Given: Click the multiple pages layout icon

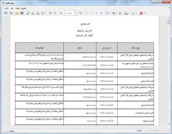Looking at the screenshot, I should [107, 13].
